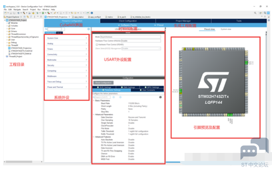The image size is (272, 171).
Task: Expand the Includes folder in Project Explorer
Action: click(7, 26)
